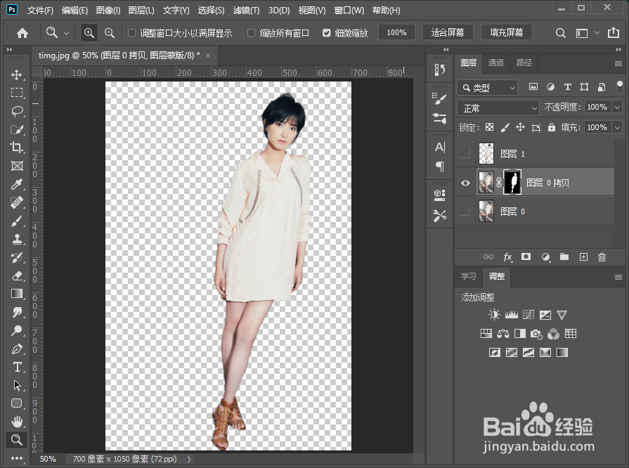Open the 图层(L) menu

141,11
